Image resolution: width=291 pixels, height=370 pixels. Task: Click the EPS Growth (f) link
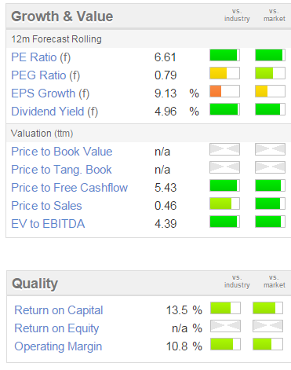(x=50, y=93)
